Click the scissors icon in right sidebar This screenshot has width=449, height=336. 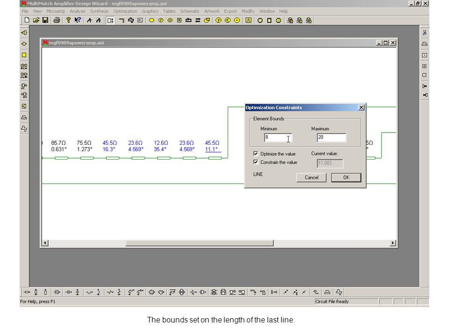pyautogui.click(x=425, y=33)
